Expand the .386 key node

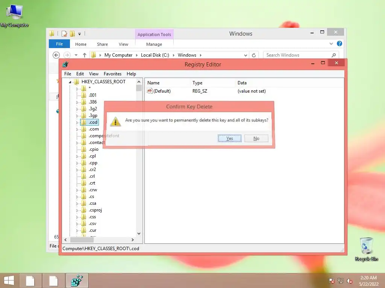77,102
